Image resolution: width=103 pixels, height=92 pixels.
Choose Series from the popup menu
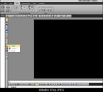pyautogui.click(x=14, y=51)
